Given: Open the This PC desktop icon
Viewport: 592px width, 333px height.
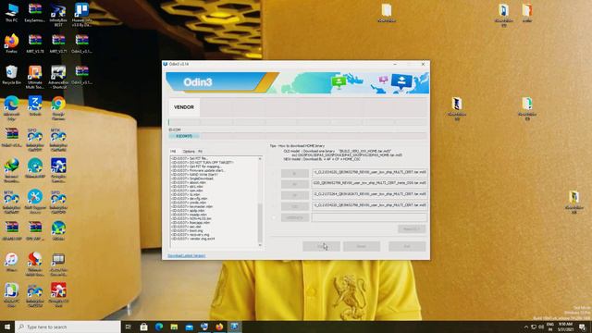Looking at the screenshot, I should point(12,12).
